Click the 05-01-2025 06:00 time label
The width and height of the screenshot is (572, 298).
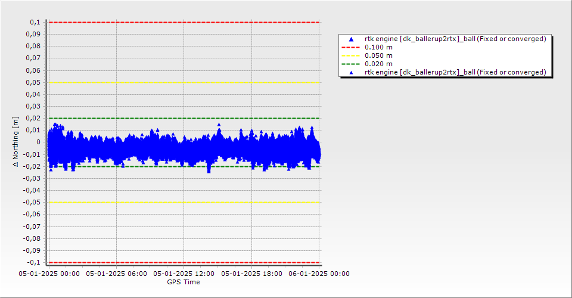pos(116,274)
